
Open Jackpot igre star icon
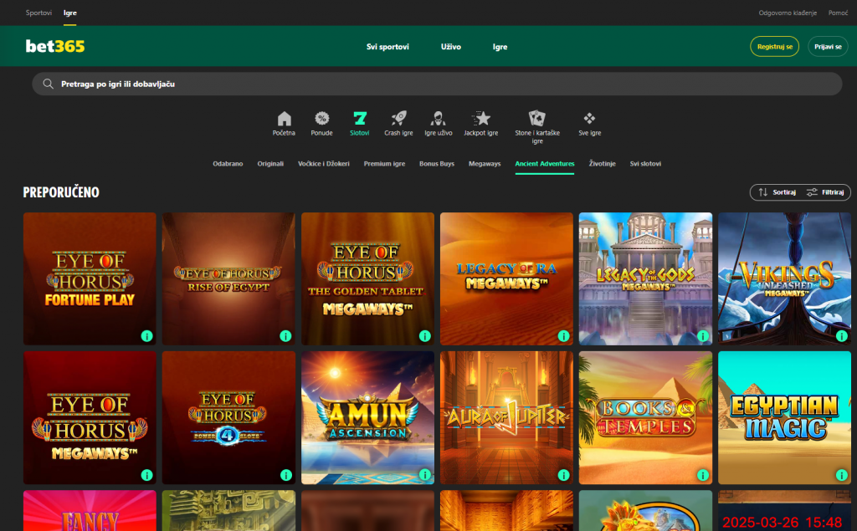click(481, 118)
